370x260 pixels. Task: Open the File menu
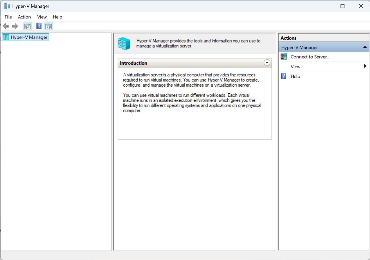8,17
